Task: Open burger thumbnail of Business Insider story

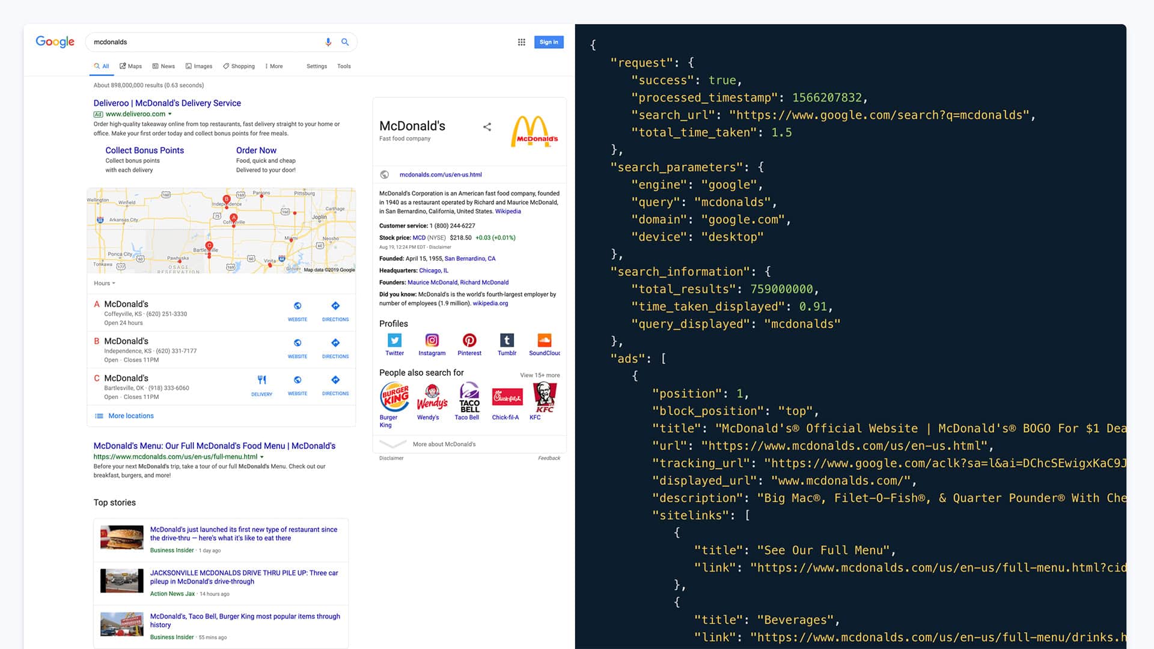Action: [122, 537]
